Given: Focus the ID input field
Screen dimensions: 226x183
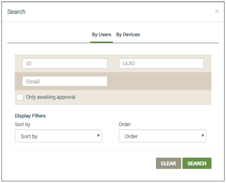Looking at the screenshot, I should 65,63.
